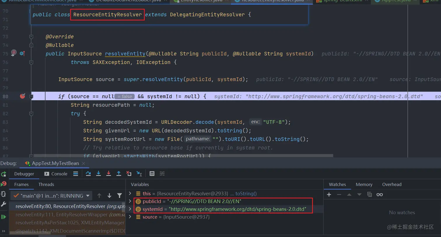Click the @Override annotation on line 73

(60, 37)
